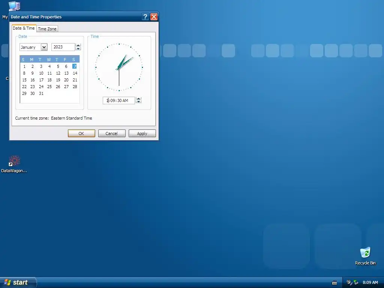The width and height of the screenshot is (384, 288).
Task: Click the year field showing 2023
Action: pos(63,47)
